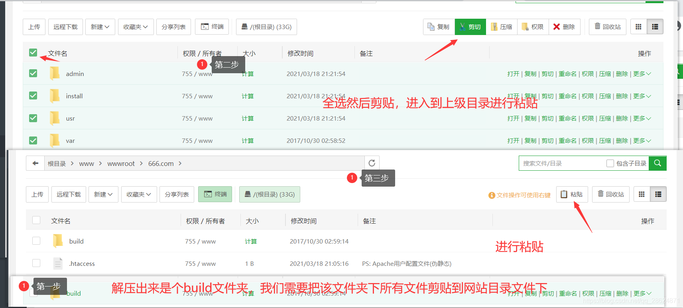The width and height of the screenshot is (683, 308).
Task: Open the var folder icon
Action: [55, 140]
